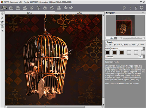Click scroll-down arrow of image window
Screen dimensions: 146x108
(103, 104)
